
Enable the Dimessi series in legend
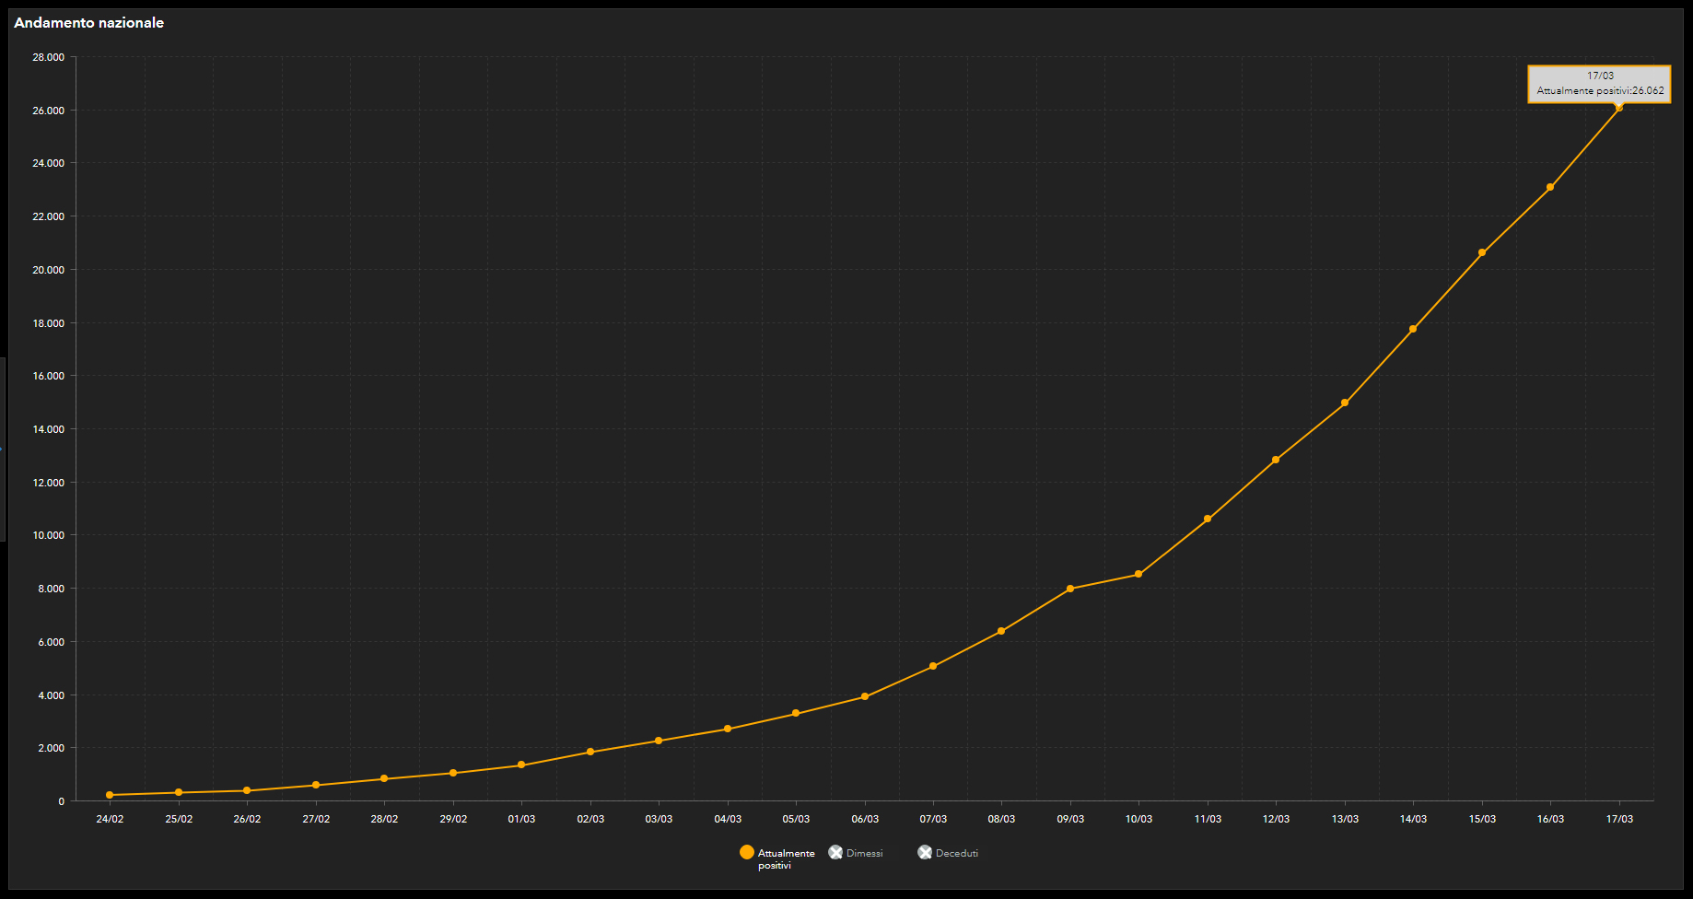click(x=856, y=853)
